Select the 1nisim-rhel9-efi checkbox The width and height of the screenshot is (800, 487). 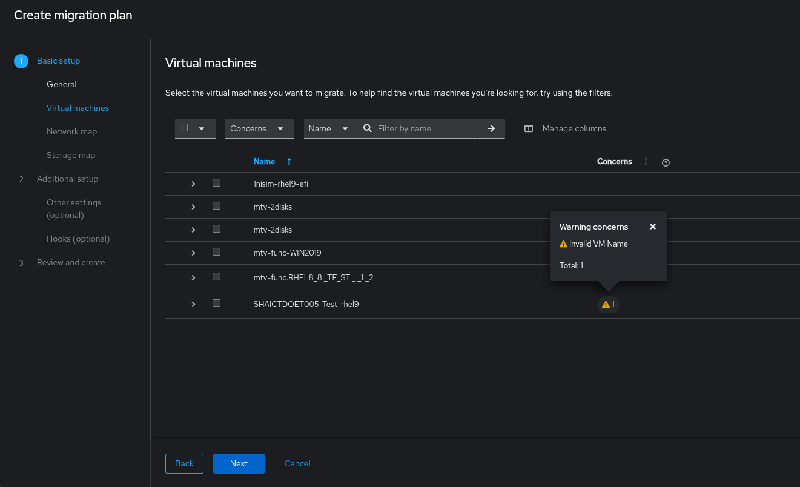click(216, 183)
